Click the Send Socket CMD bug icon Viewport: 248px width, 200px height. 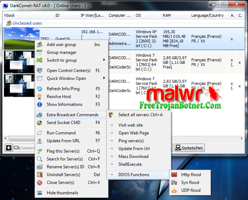click(40, 123)
